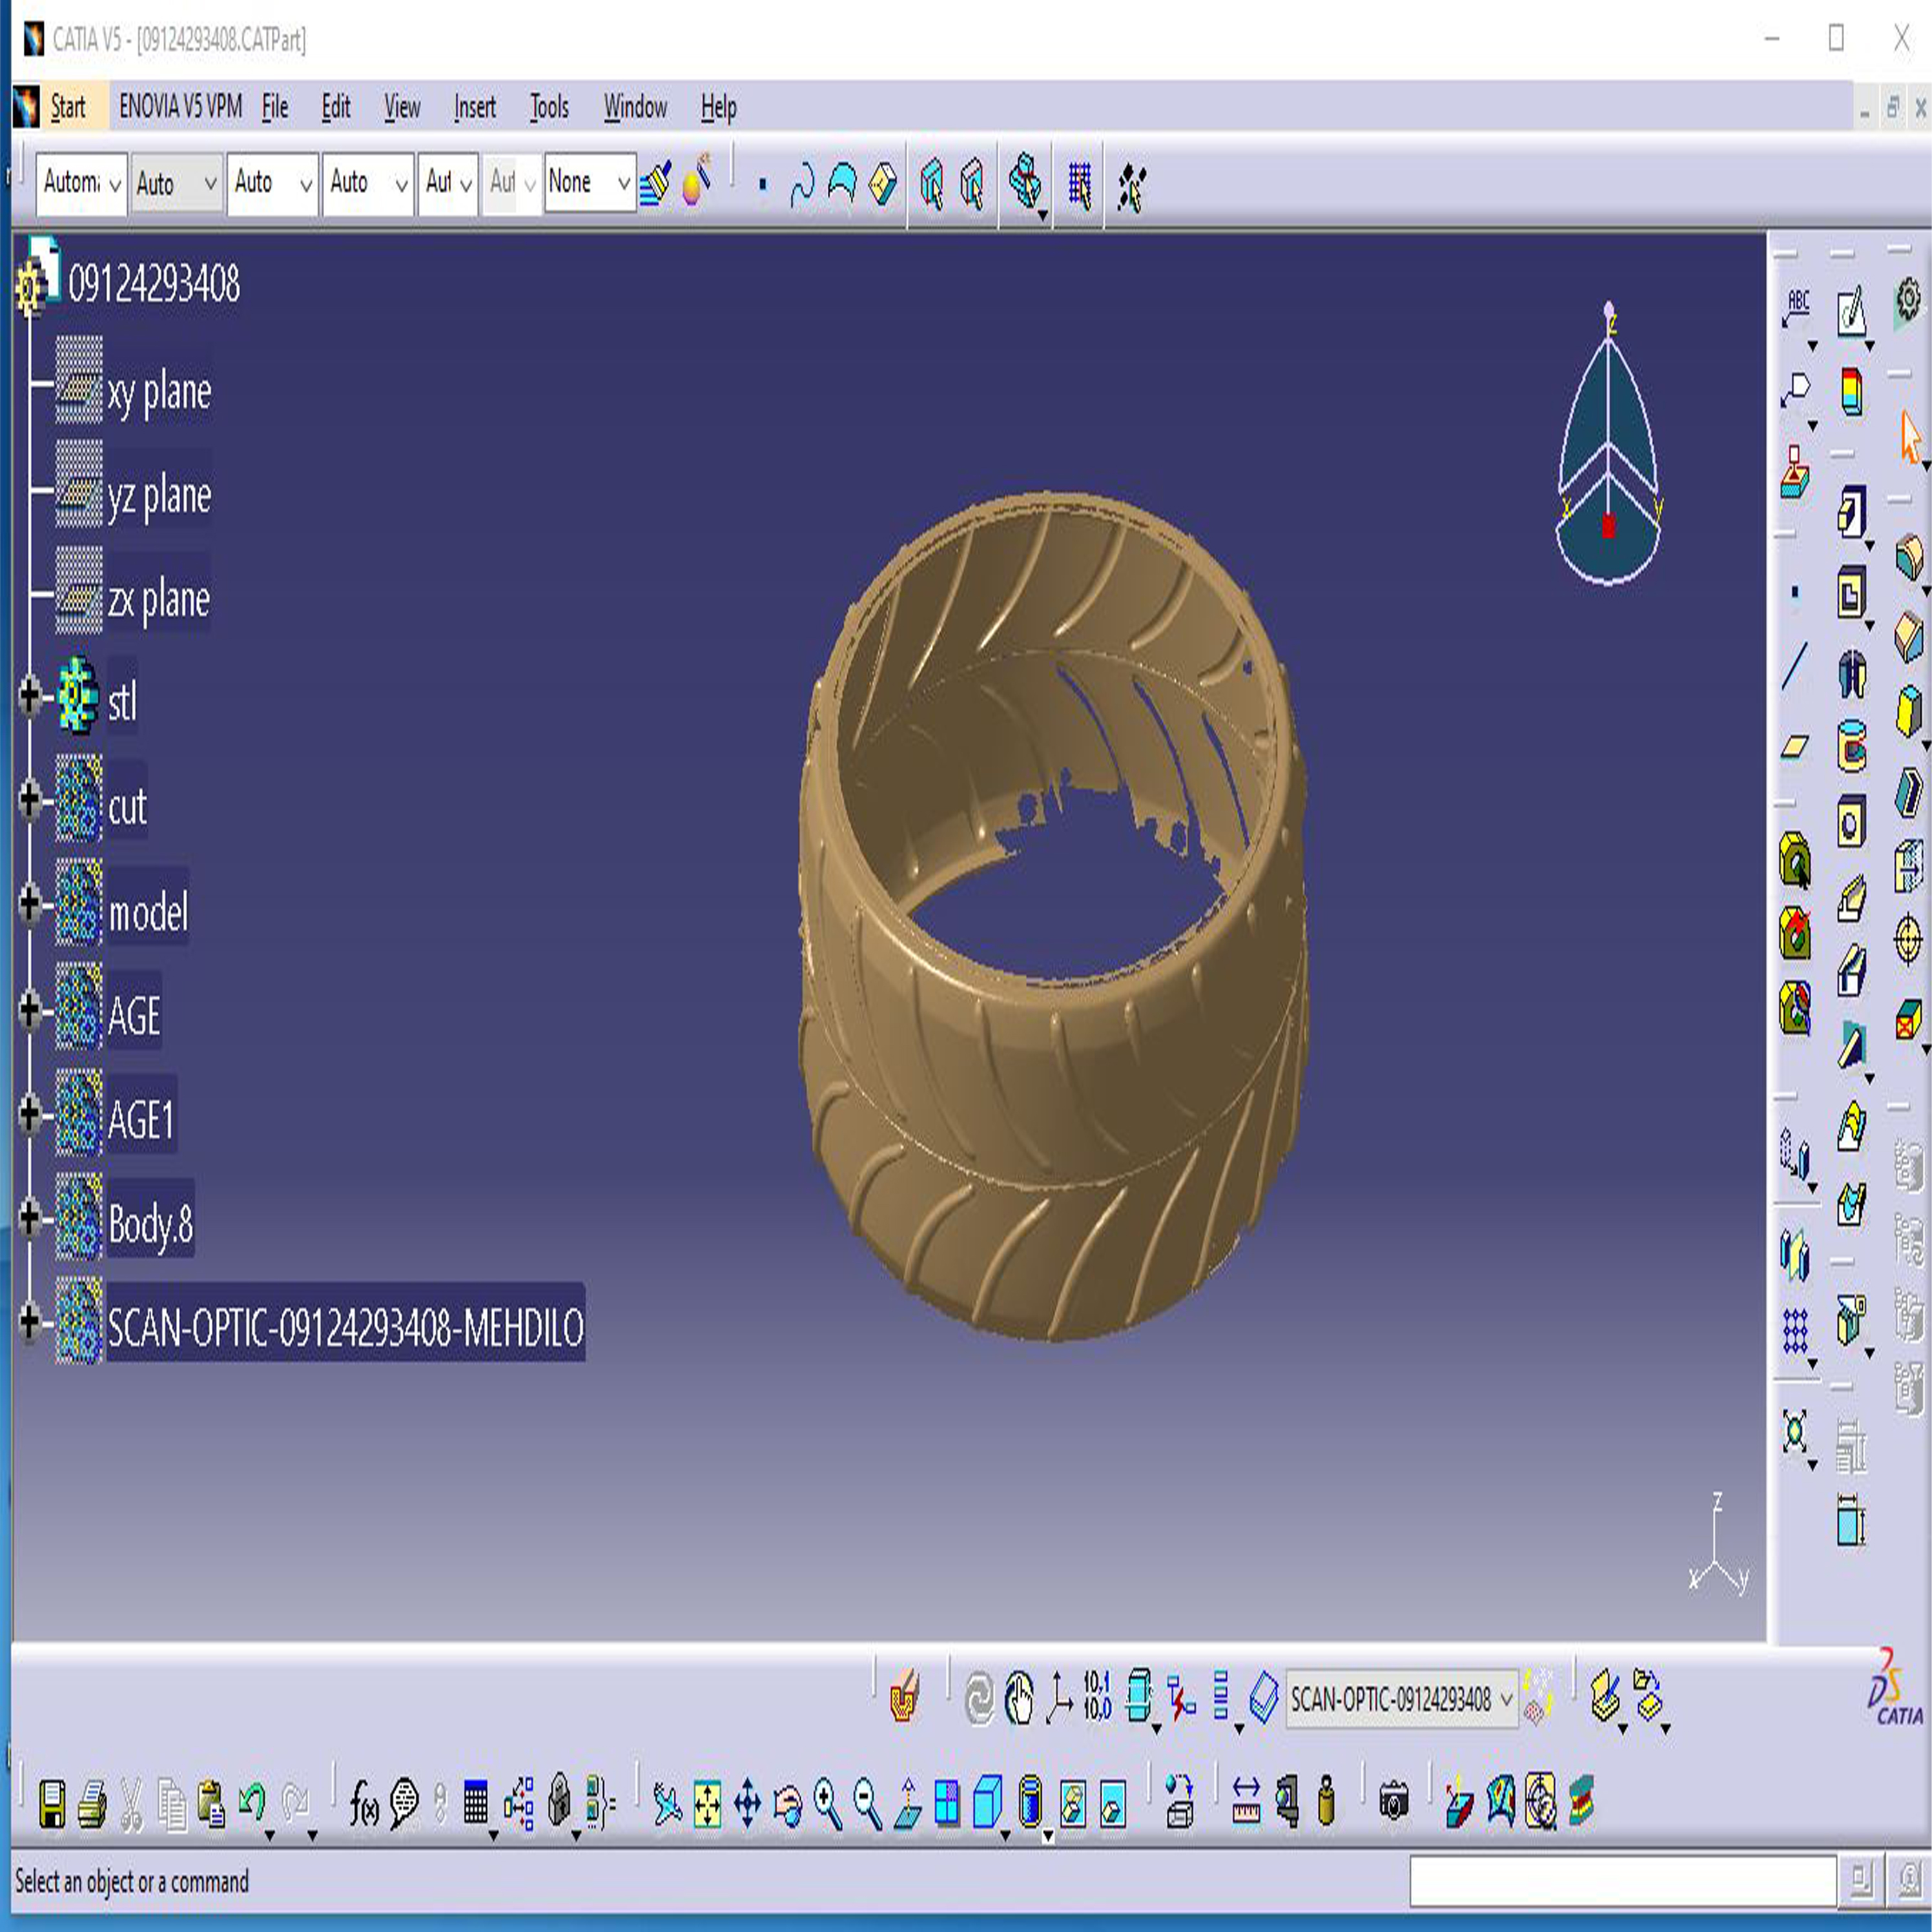
Task: Toggle the Curve selection filter
Action: click(x=802, y=185)
